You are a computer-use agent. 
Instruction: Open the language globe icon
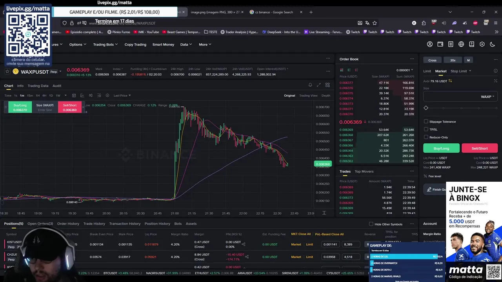click(461, 44)
